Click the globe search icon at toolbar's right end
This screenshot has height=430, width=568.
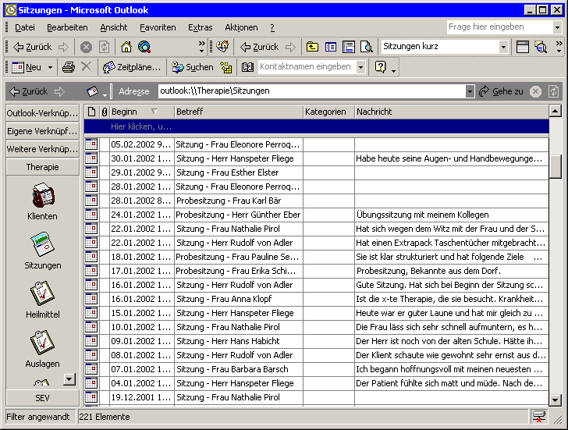click(541, 47)
